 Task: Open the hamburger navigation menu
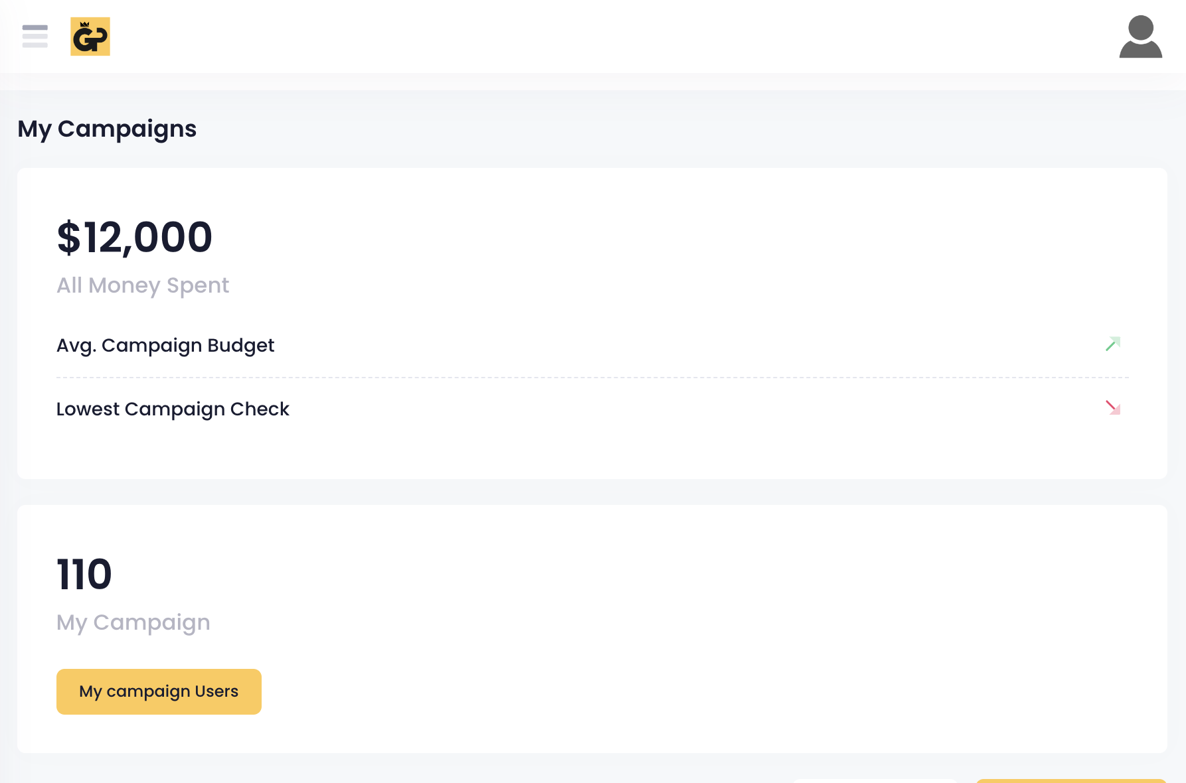click(x=35, y=36)
